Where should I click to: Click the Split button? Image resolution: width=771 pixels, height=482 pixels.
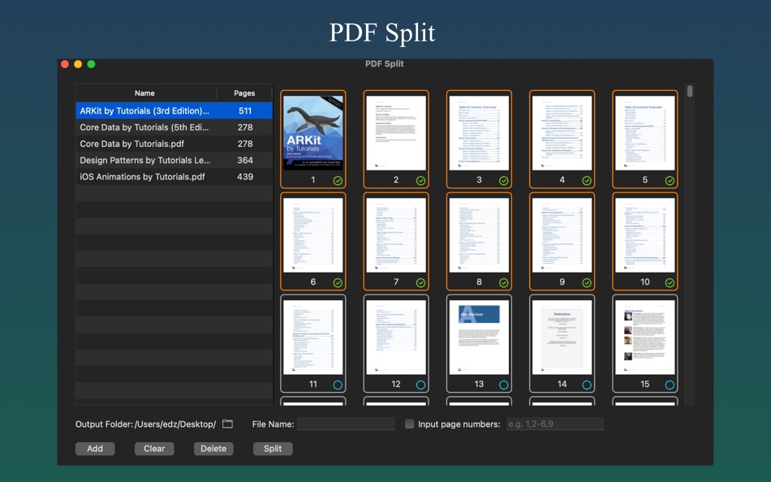pos(273,449)
